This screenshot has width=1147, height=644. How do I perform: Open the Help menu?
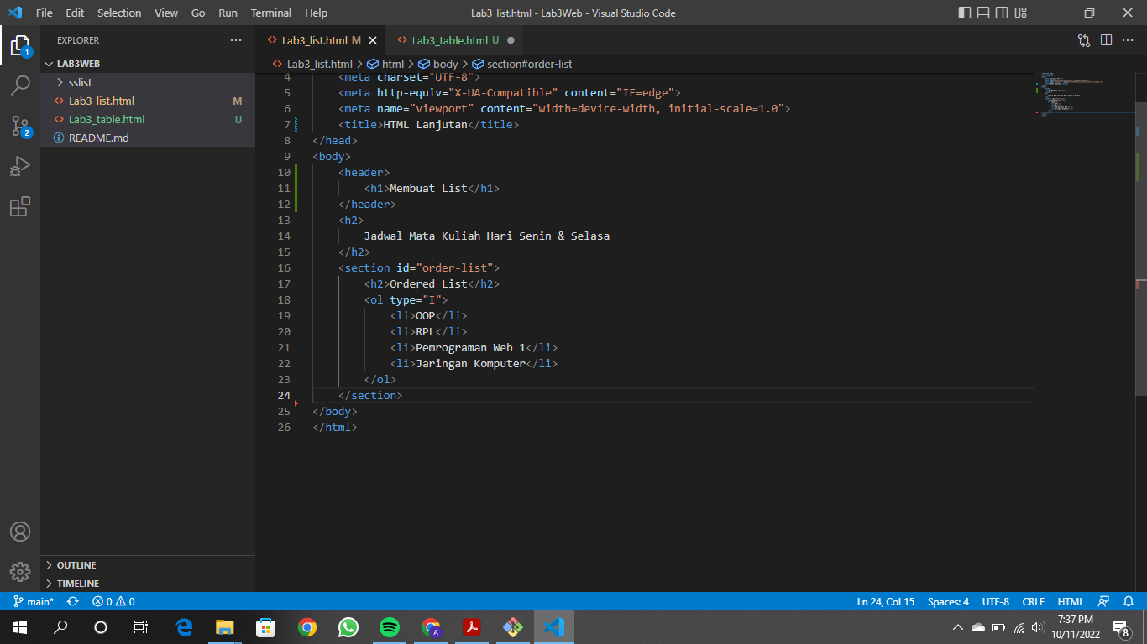pos(317,13)
